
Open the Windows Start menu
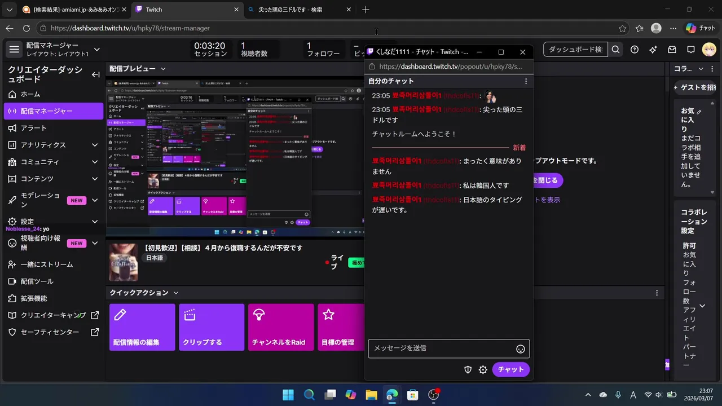288,395
